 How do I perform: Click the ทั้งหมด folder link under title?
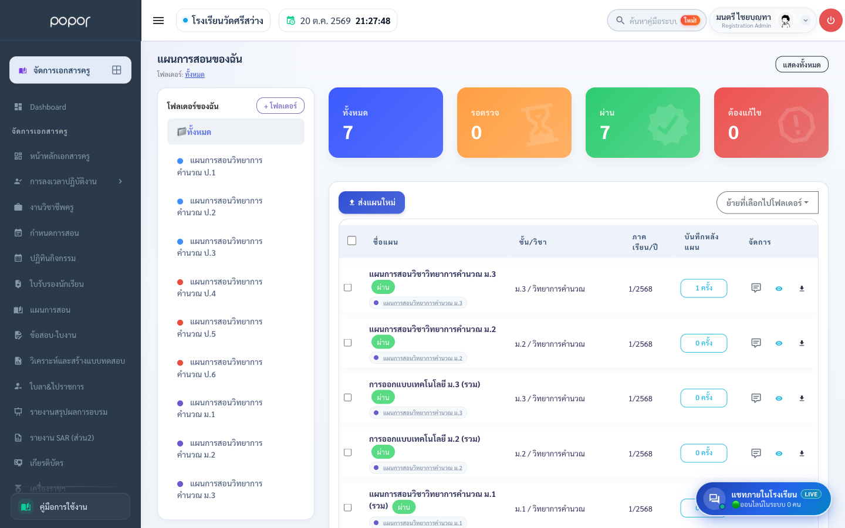click(195, 75)
